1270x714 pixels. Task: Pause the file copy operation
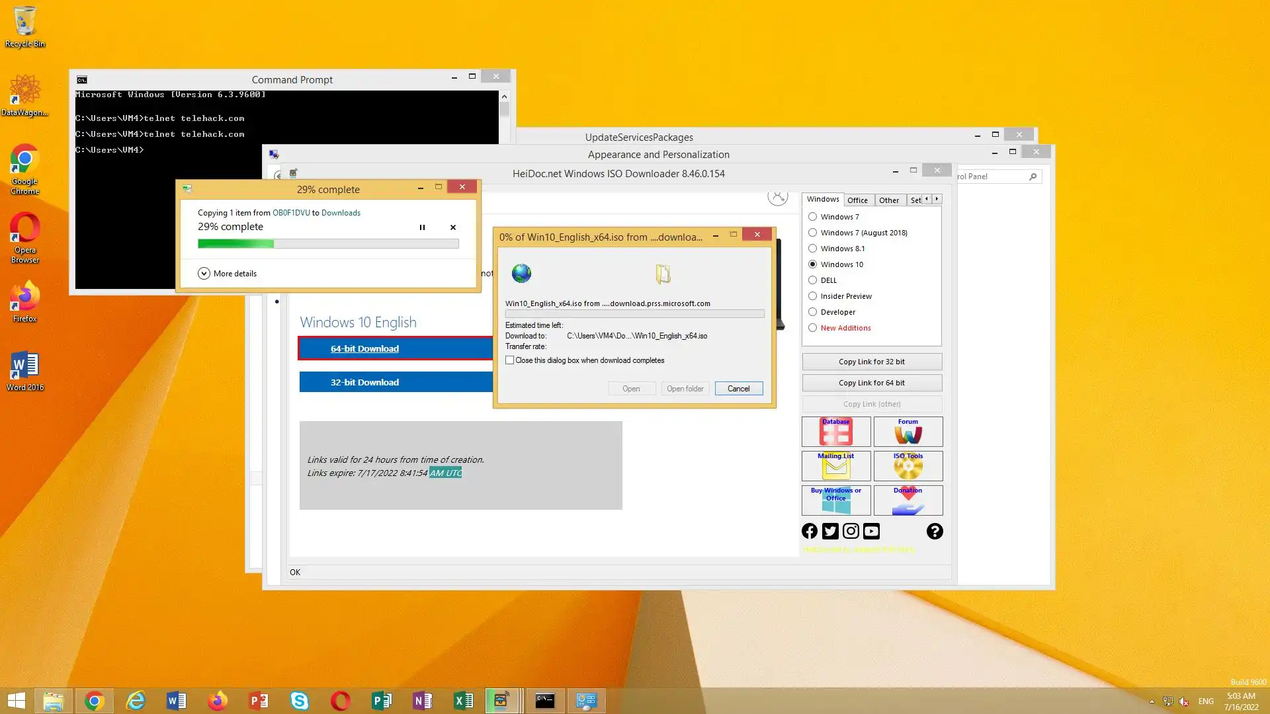click(x=422, y=227)
